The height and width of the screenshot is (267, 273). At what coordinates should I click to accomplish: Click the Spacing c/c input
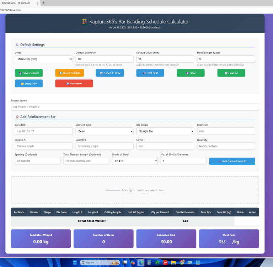(x=38, y=161)
